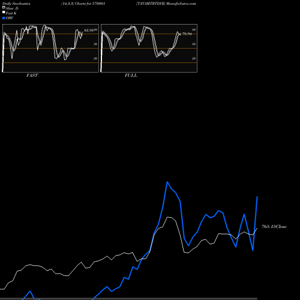Click the 'Daily Stochastics' title text
Image resolution: width=300 pixels, height=300 pixels.
[x=16, y=4]
